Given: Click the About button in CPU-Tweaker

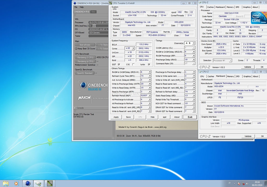Looking at the screenshot, I should [177, 117].
